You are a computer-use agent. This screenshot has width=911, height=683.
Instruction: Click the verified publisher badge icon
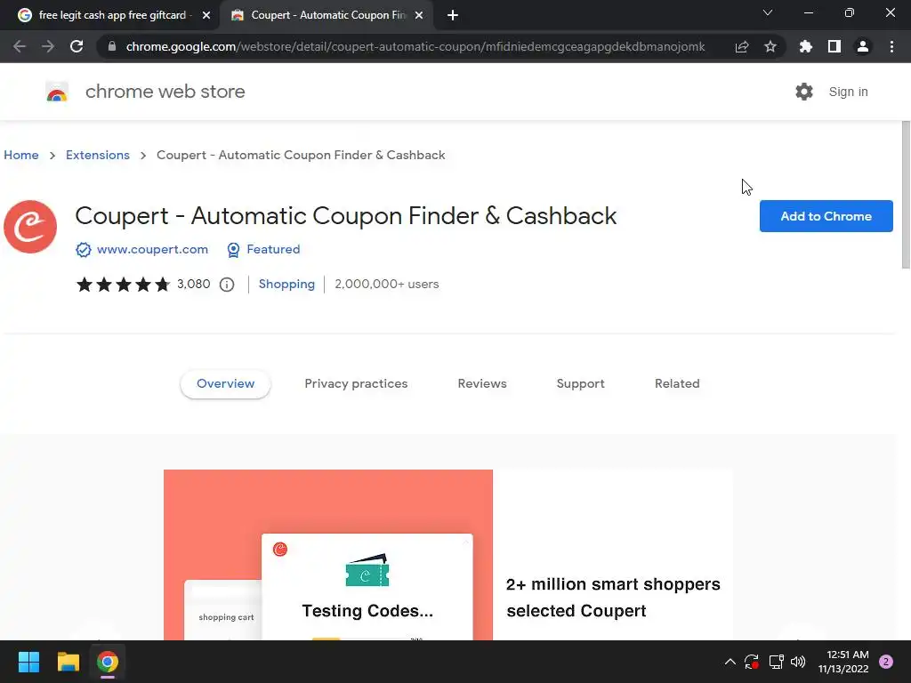coord(83,250)
